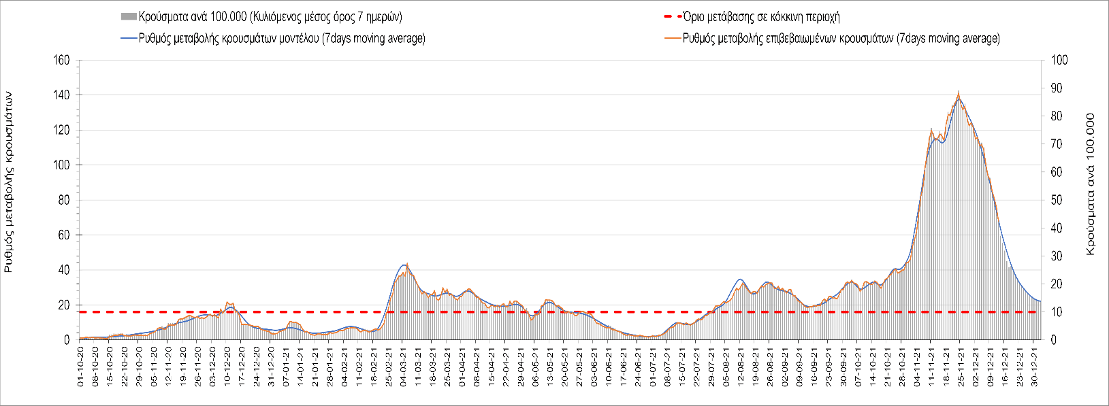Click the 50 tick on right axis
This screenshot has width=1109, height=406.
click(1057, 200)
